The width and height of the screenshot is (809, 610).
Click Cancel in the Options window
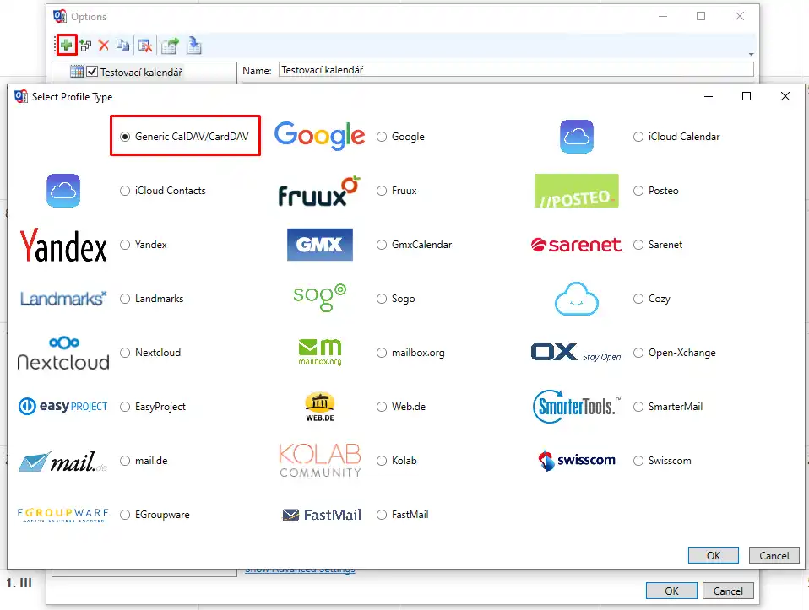(728, 591)
